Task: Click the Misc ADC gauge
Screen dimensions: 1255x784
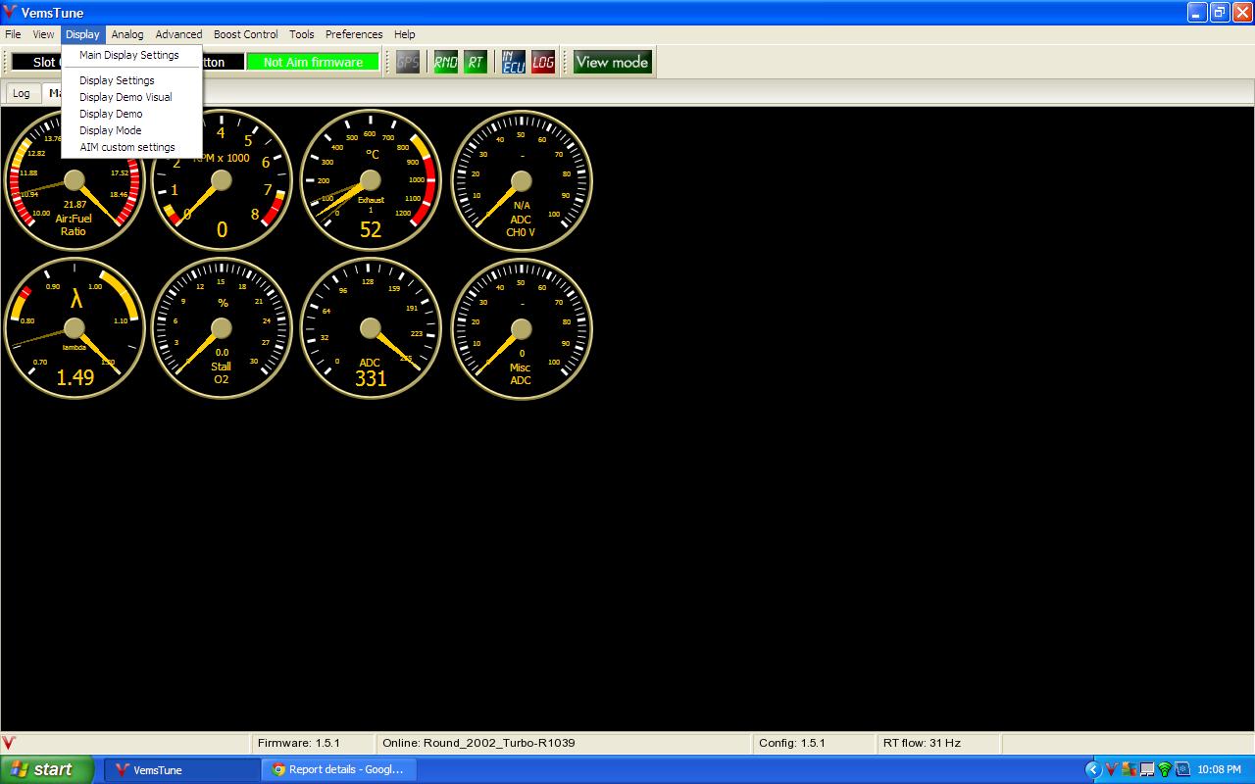Action: (522, 328)
